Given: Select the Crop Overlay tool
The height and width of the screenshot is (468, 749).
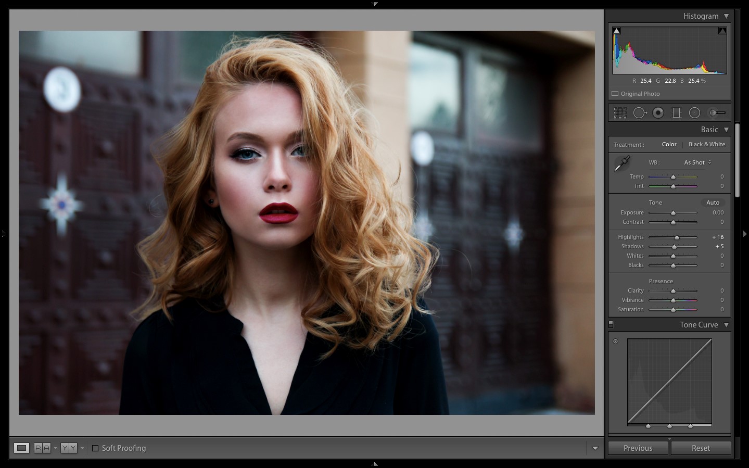Looking at the screenshot, I should 619,113.
